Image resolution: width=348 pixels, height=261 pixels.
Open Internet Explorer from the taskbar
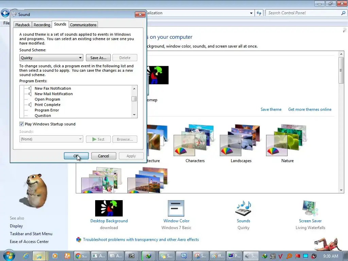click(26, 256)
